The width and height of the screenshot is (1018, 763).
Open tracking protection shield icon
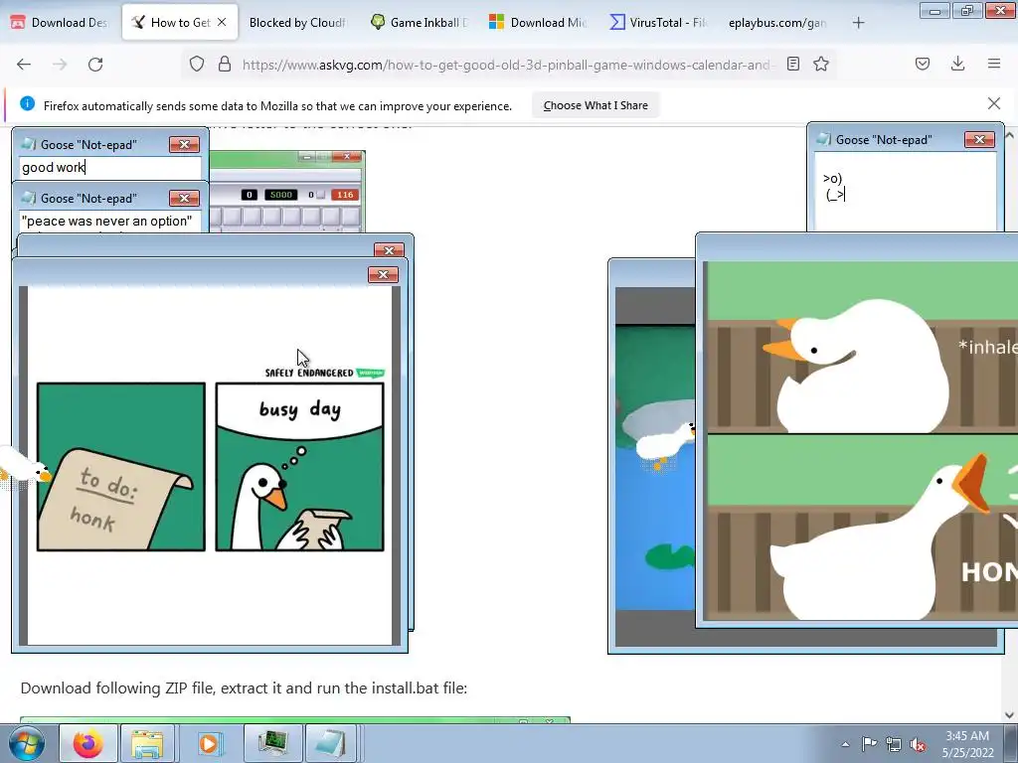tap(197, 64)
